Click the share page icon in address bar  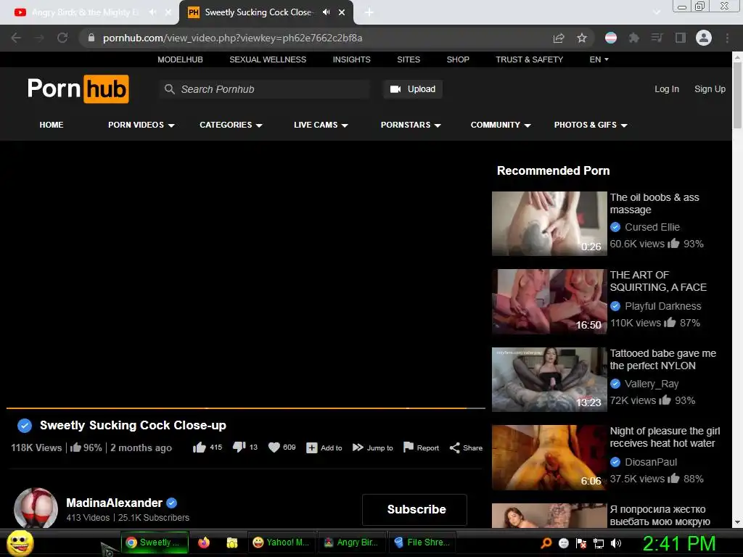tap(559, 38)
